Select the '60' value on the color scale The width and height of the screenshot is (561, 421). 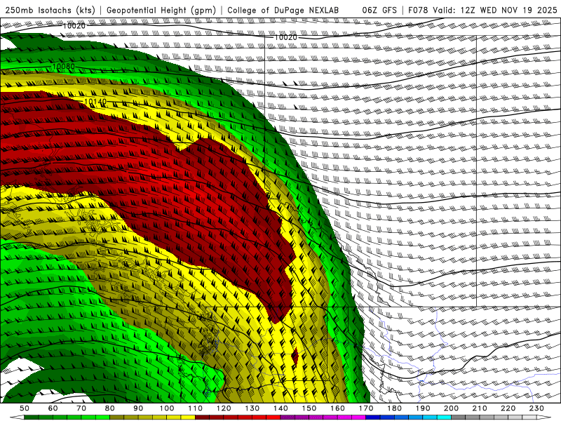point(53,408)
